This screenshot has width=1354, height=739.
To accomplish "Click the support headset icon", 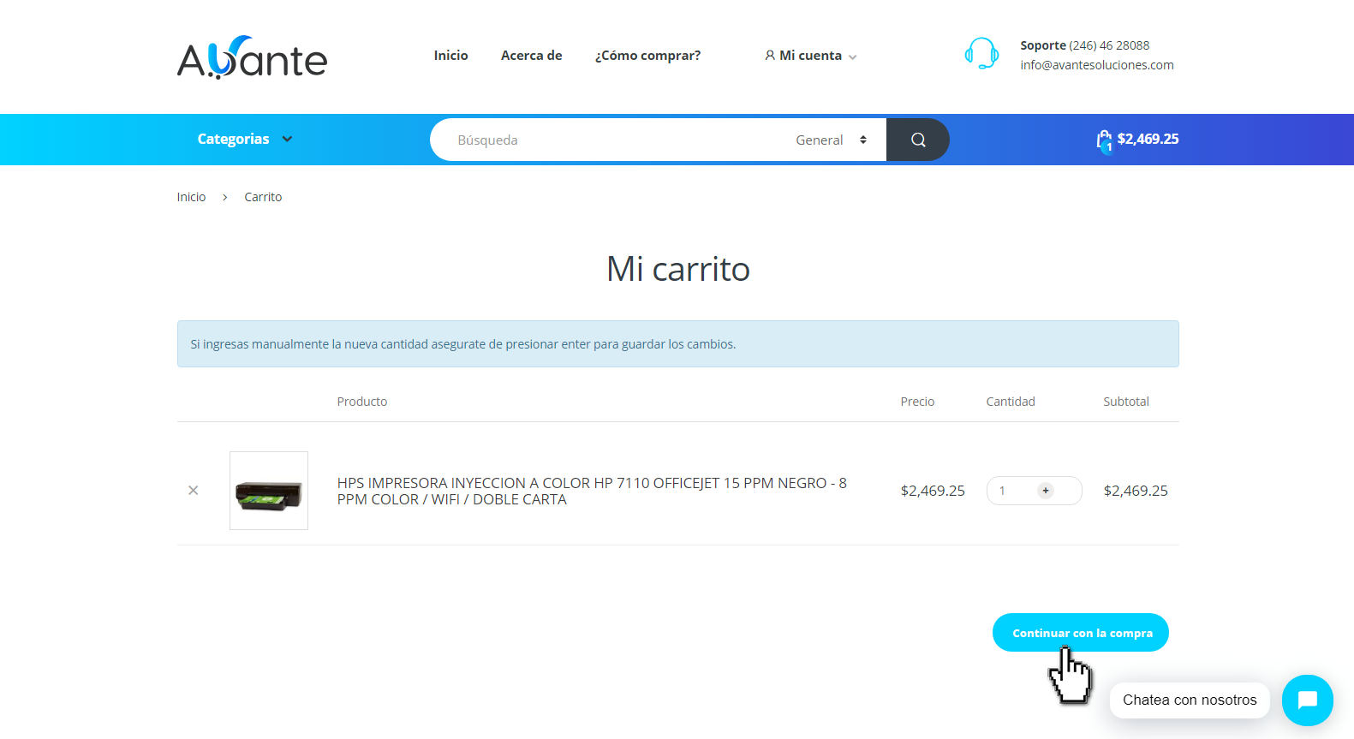I will coord(981,53).
